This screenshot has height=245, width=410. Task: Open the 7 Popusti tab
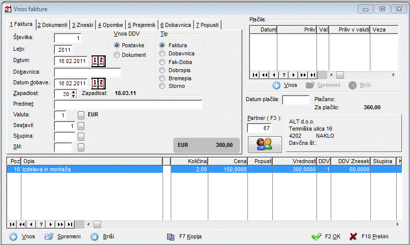[x=207, y=24]
